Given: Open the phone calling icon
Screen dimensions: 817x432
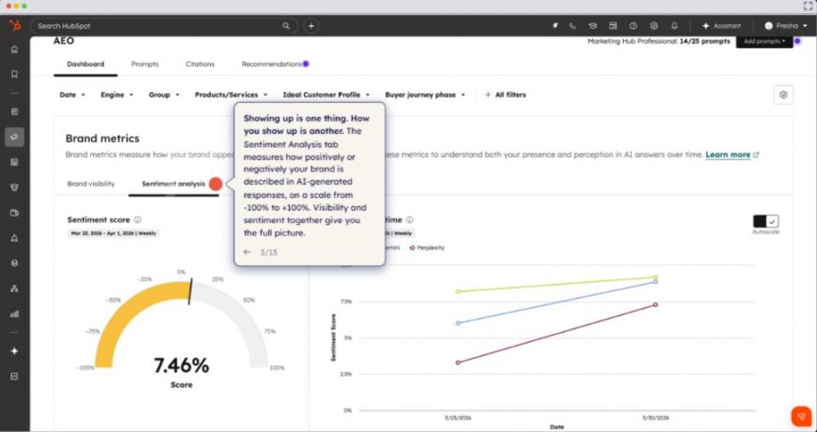Looking at the screenshot, I should click(572, 25).
